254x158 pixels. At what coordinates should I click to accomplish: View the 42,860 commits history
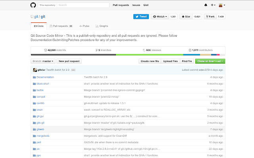[x=55, y=50]
